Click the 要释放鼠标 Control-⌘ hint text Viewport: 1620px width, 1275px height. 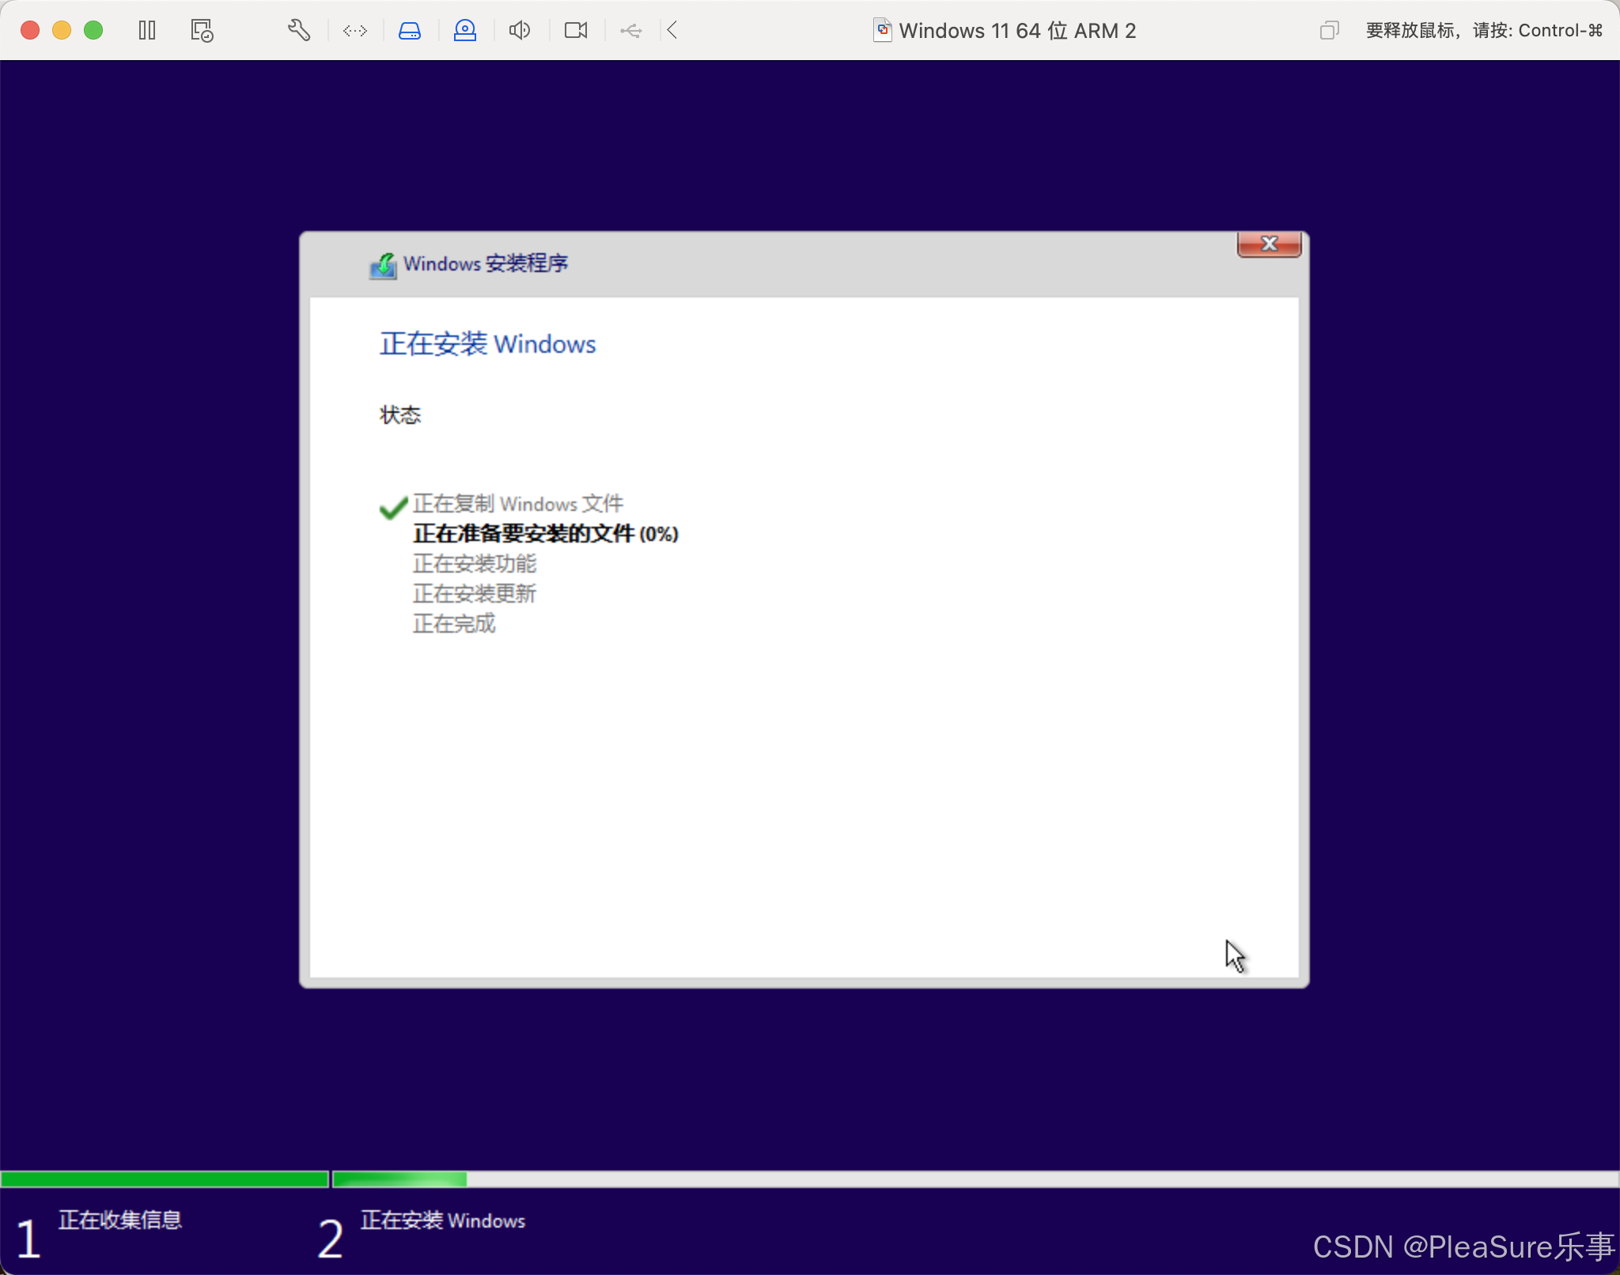click(1484, 31)
